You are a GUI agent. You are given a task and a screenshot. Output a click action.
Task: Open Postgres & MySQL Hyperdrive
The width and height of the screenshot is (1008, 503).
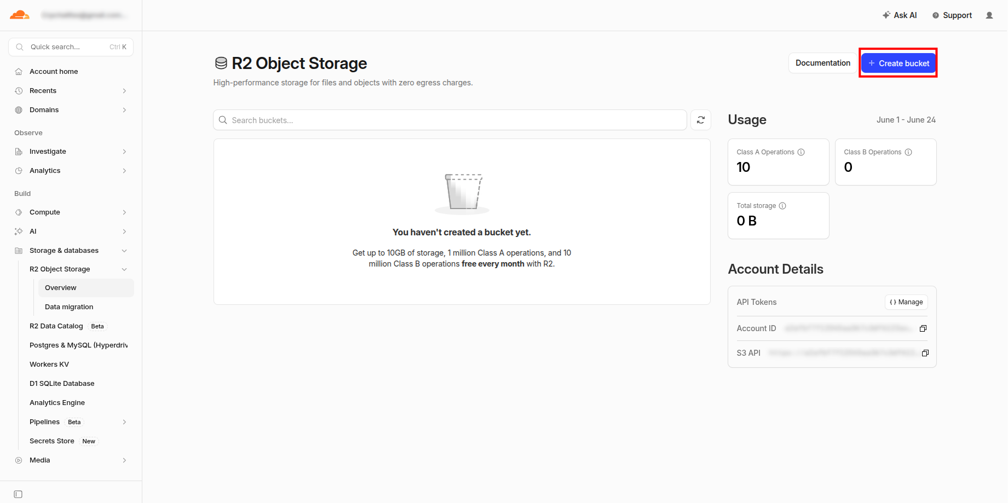tap(79, 345)
